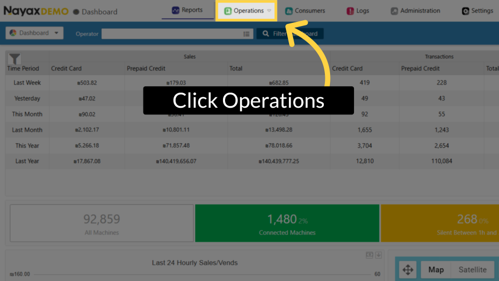Viewport: 499px width, 281px height.
Task: Click the Operator input field
Action: [172, 33]
